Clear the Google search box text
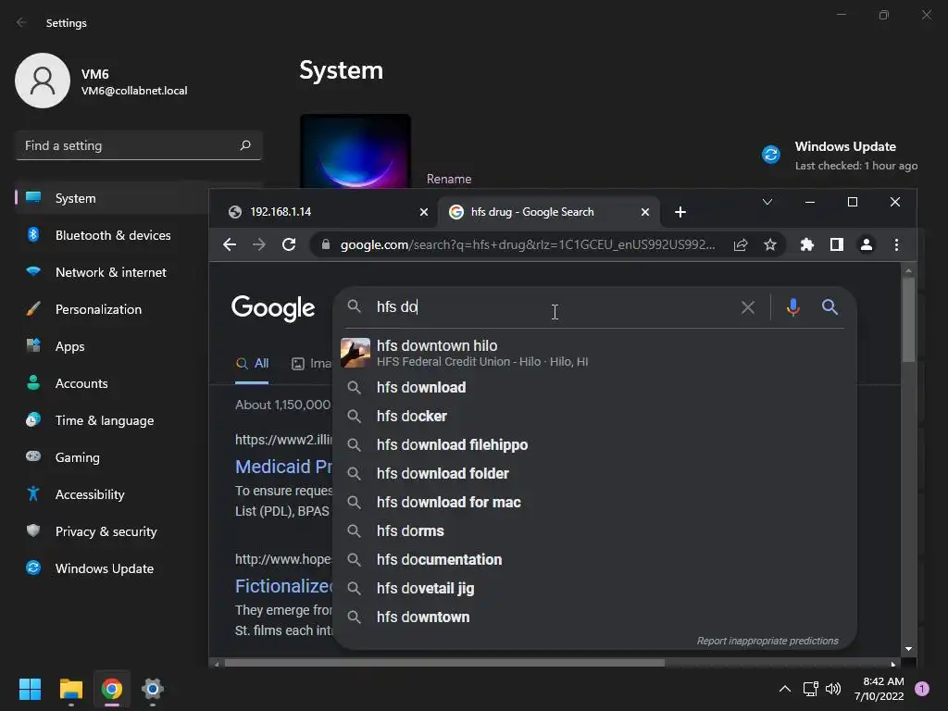The height and width of the screenshot is (711, 948). (x=748, y=307)
